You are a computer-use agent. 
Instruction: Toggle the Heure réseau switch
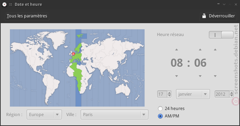tap(221, 35)
